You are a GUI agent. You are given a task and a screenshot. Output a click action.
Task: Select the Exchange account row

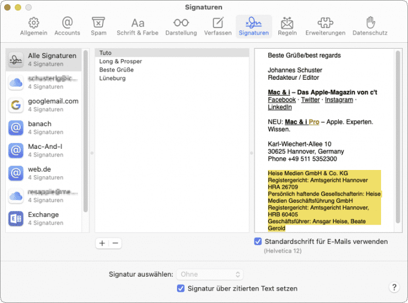coord(44,219)
